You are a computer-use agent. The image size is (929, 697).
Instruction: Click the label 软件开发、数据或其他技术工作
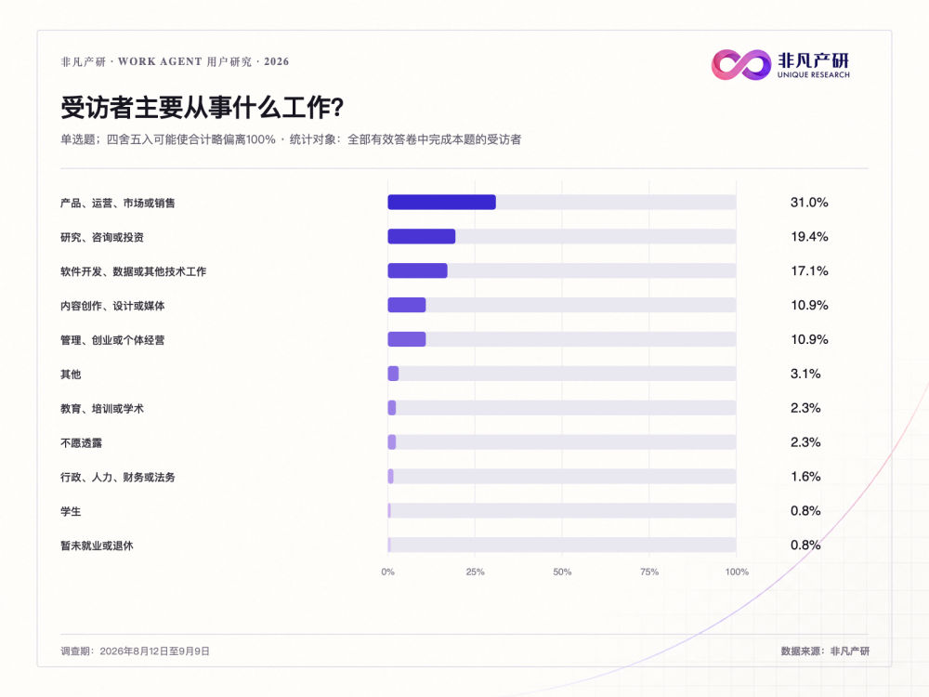coord(133,271)
